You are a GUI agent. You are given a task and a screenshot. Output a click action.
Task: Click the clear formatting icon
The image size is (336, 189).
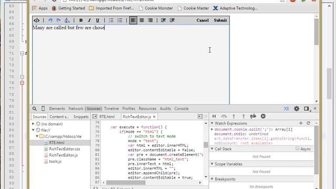click(67, 20)
